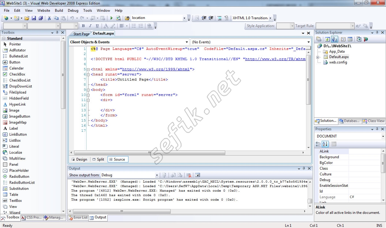Collapse the head tag code region
The image size is (386, 228).
88,74
